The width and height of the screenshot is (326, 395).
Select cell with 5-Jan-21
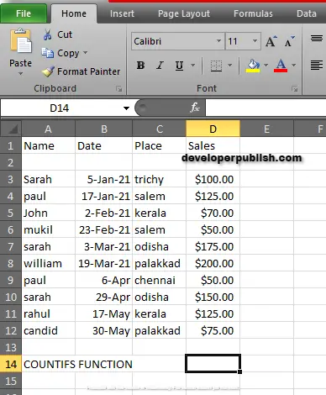point(104,179)
